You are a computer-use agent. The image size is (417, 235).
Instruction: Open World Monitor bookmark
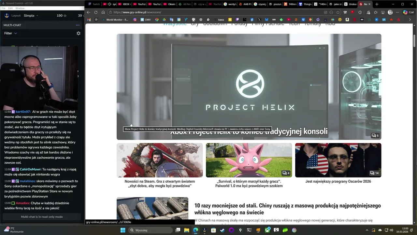(115, 20)
